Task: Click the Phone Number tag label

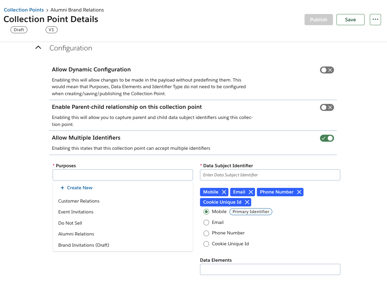Action: (276, 192)
